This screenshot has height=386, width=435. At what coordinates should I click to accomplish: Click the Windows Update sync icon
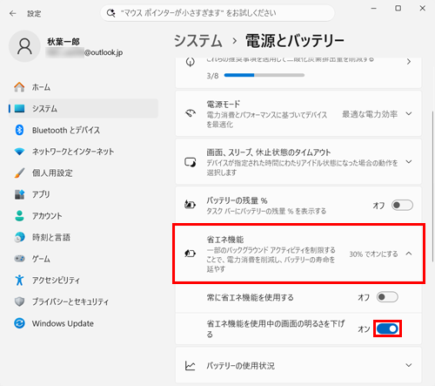[x=19, y=323]
